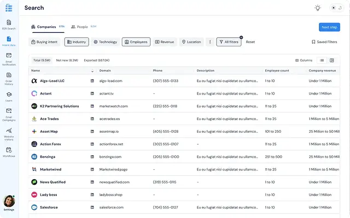Screen dimensions: 350x218
Task: Click the Company revenue column header
Action: click(322, 70)
